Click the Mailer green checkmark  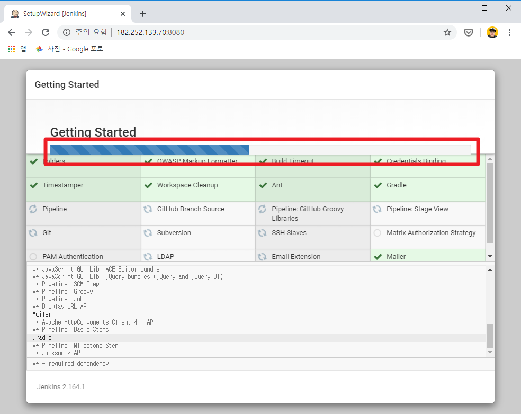(x=378, y=257)
